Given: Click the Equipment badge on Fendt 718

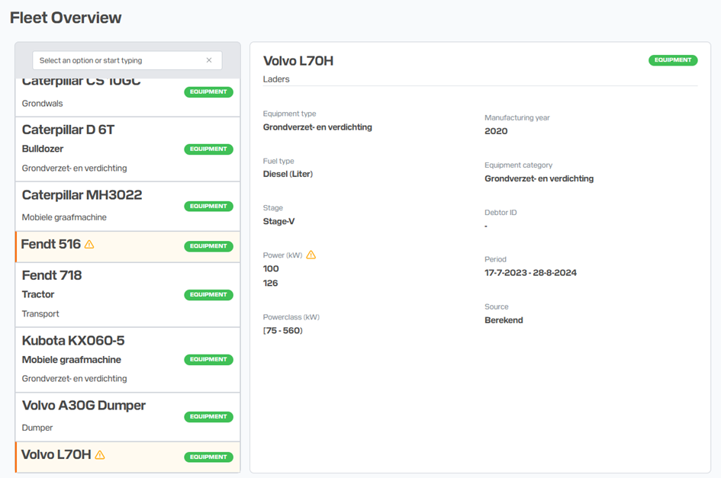Looking at the screenshot, I should (209, 294).
